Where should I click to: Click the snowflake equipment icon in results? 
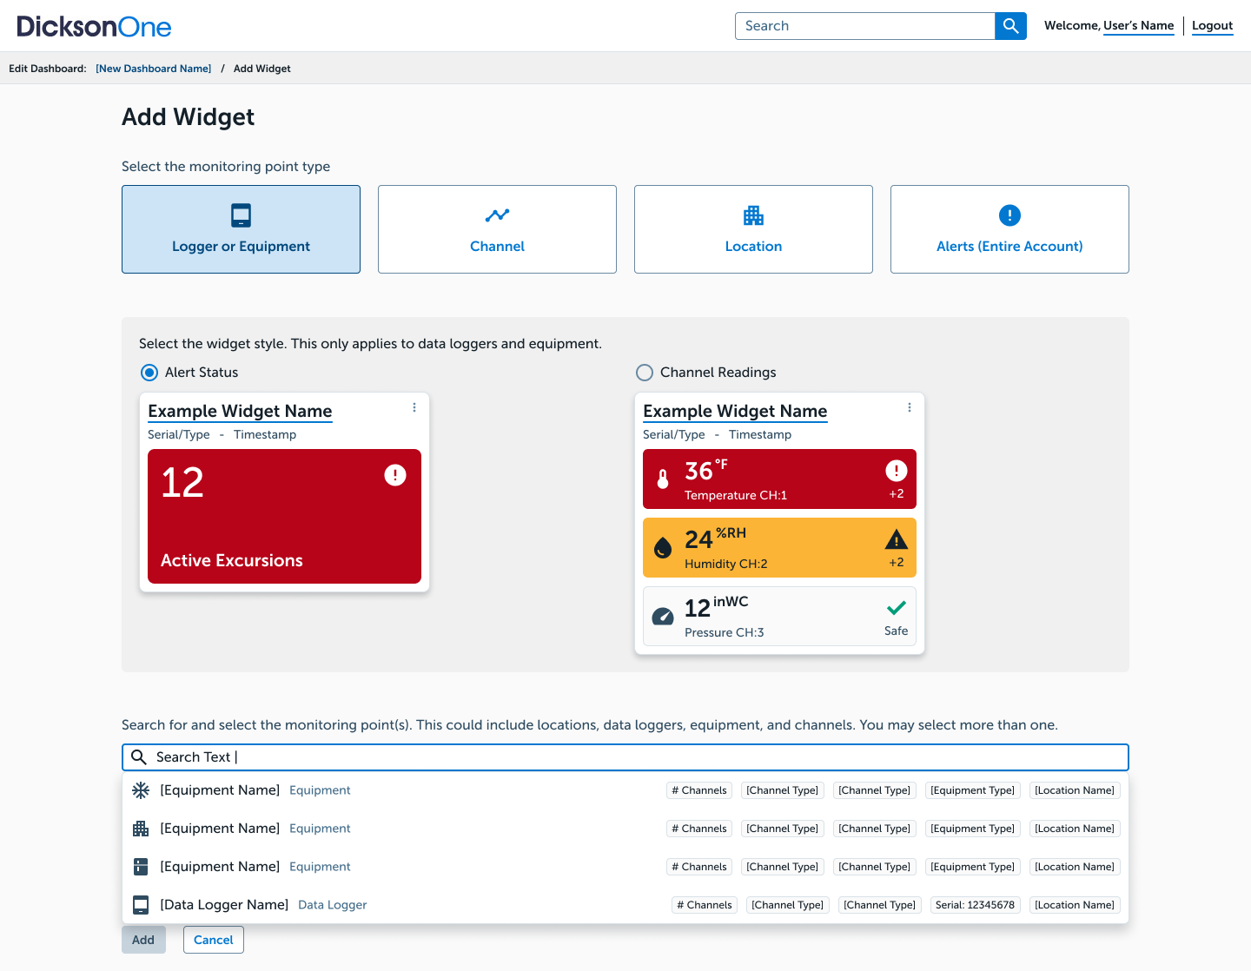pyautogui.click(x=141, y=790)
